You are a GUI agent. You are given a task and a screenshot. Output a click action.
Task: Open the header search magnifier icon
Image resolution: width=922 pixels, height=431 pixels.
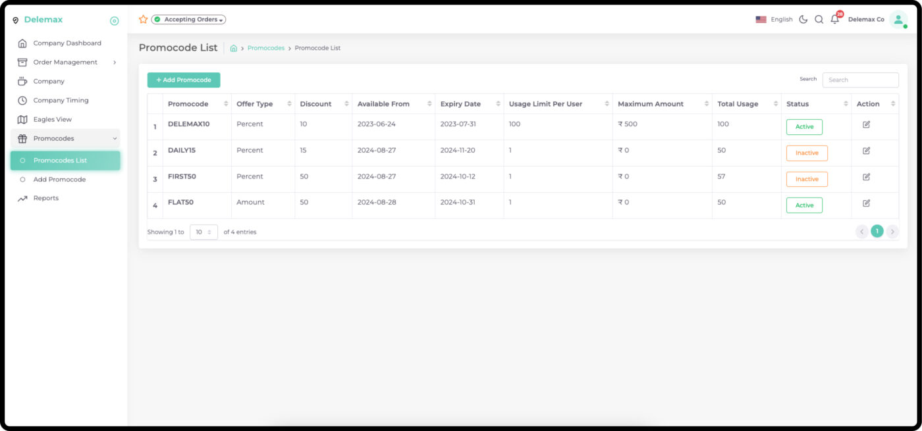click(x=819, y=20)
